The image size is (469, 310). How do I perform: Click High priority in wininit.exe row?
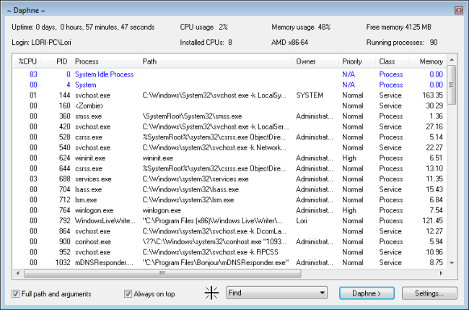pyautogui.click(x=349, y=158)
